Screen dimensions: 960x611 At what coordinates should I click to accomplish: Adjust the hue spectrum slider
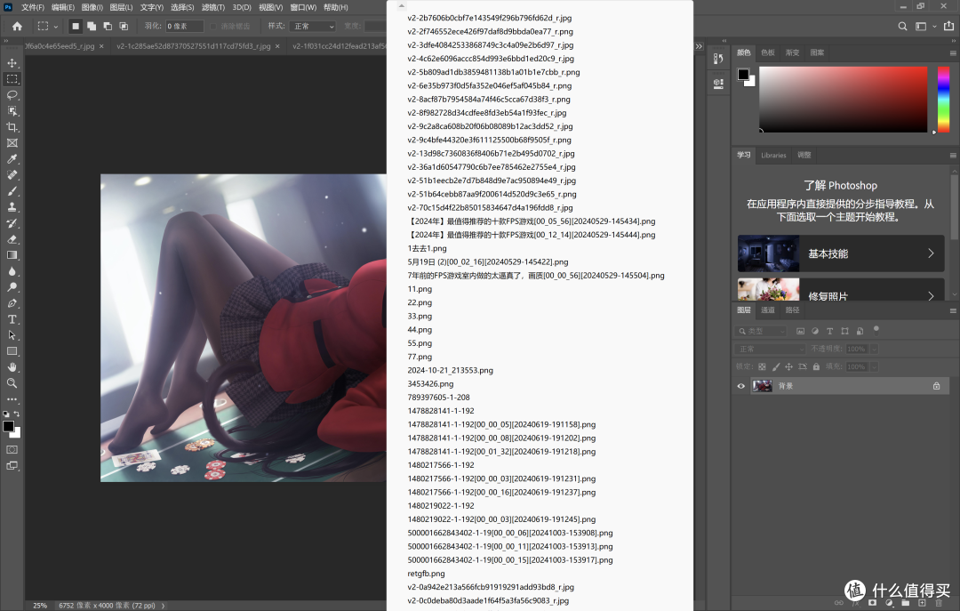(x=943, y=99)
